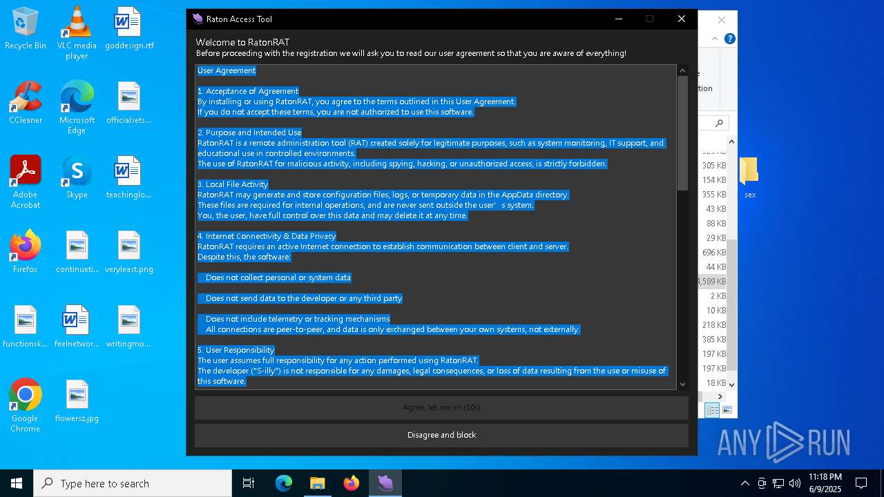The height and width of the screenshot is (497, 884).
Task: Click the user agreement scrollbar thumb
Action: (x=682, y=133)
